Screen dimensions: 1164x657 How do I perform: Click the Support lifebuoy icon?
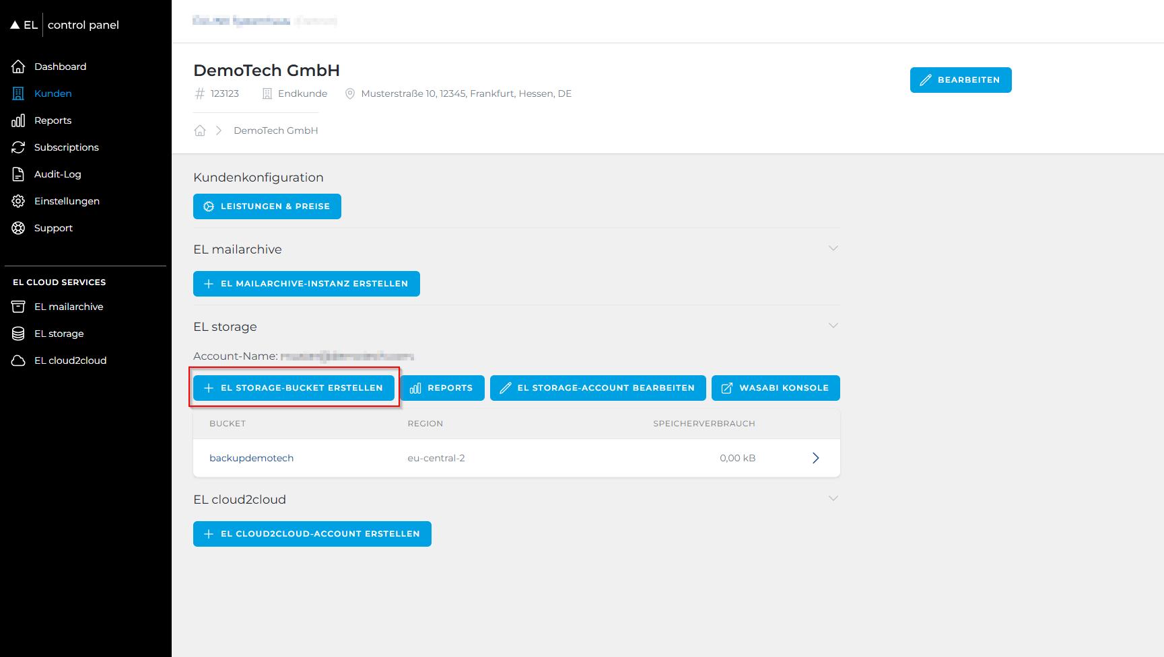click(x=18, y=228)
